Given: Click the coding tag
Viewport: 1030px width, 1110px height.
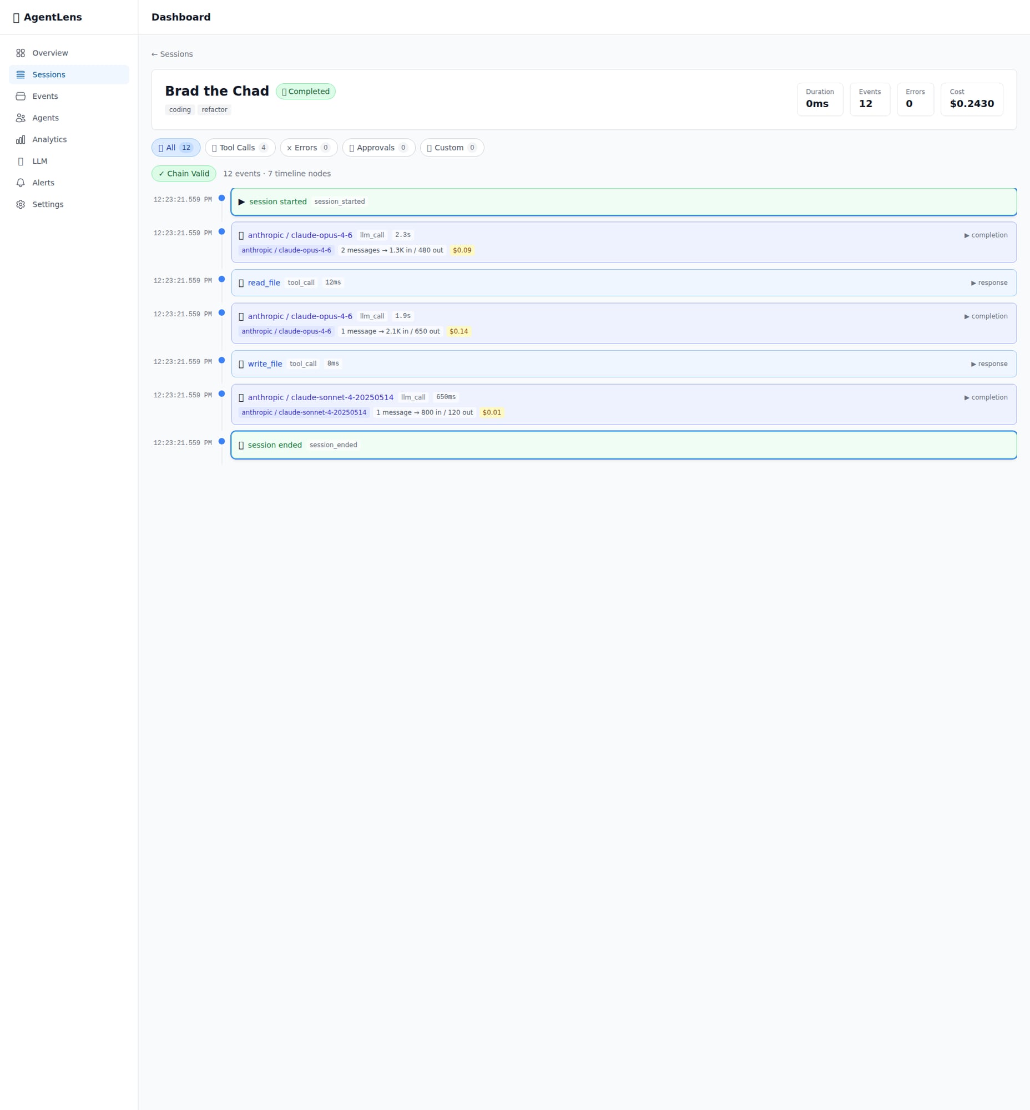Looking at the screenshot, I should [x=180, y=110].
